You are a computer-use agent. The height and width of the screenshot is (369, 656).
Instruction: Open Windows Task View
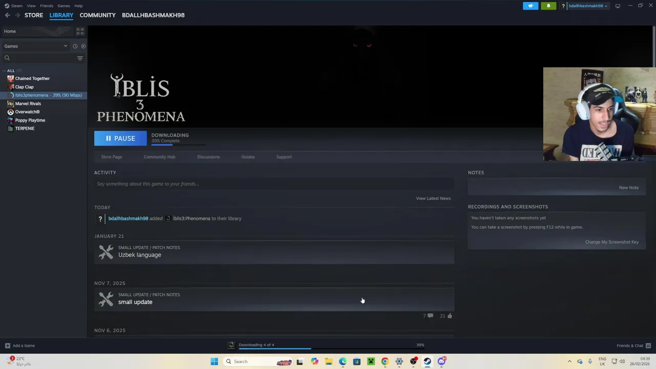point(300,362)
